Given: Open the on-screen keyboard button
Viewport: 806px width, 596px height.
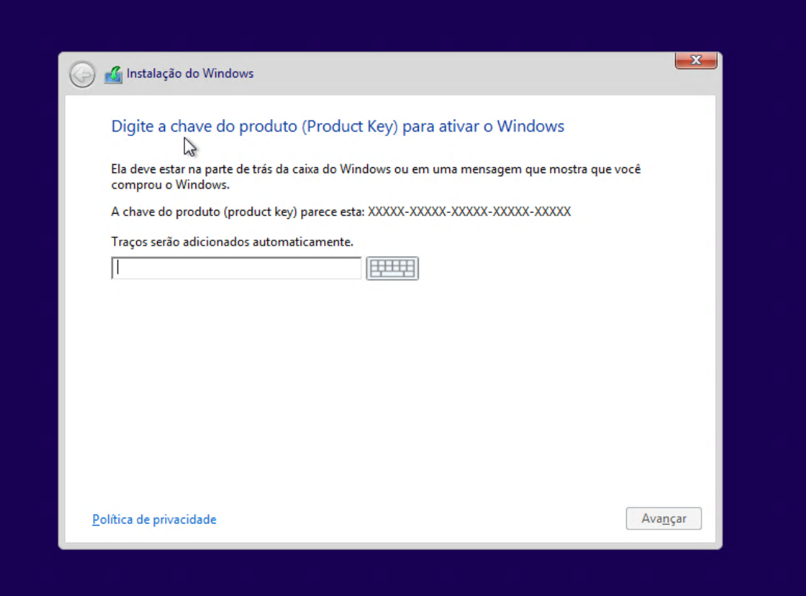Looking at the screenshot, I should [392, 268].
